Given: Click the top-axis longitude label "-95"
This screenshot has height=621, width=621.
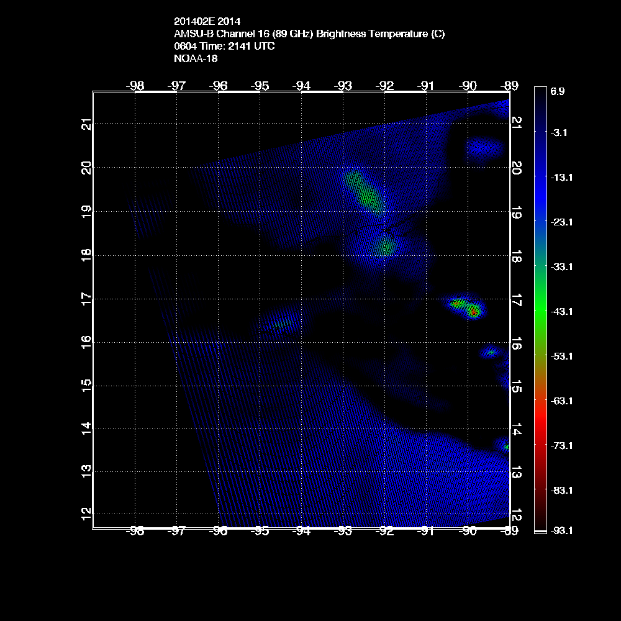Looking at the screenshot, I should pos(260,86).
